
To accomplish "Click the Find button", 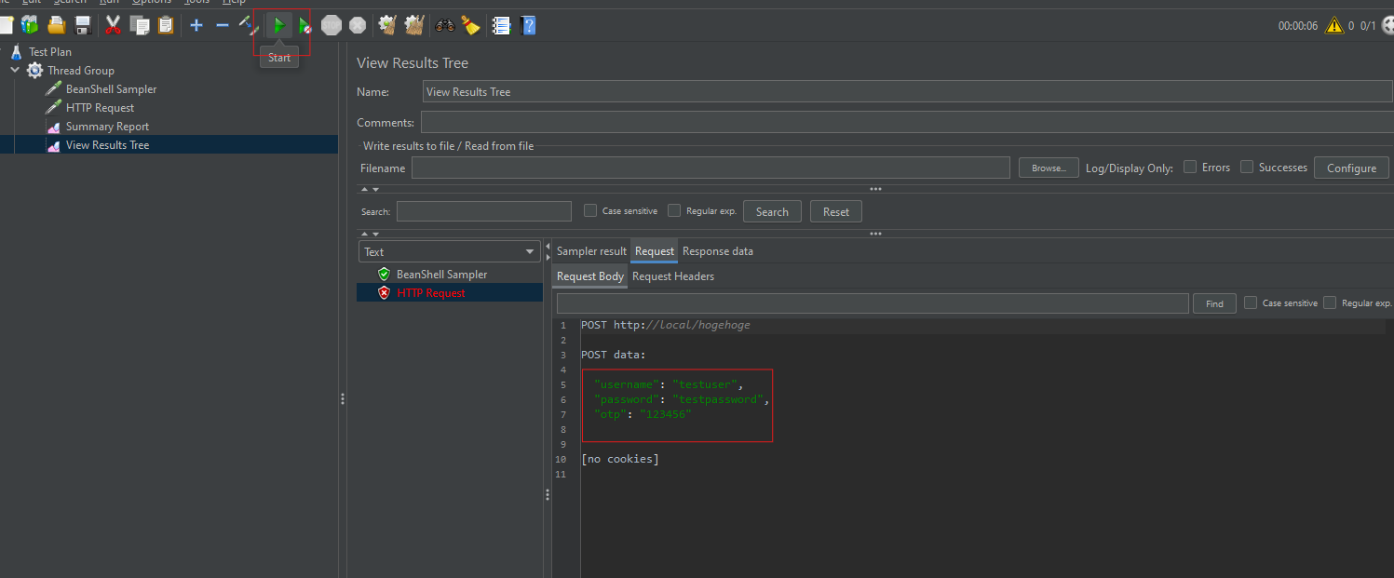I will click(1214, 303).
